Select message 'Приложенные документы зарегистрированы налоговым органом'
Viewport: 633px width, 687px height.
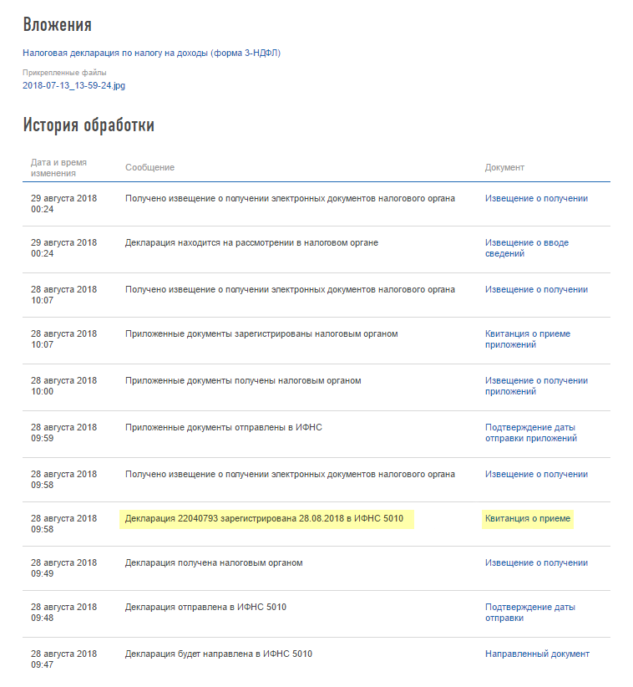261,333
